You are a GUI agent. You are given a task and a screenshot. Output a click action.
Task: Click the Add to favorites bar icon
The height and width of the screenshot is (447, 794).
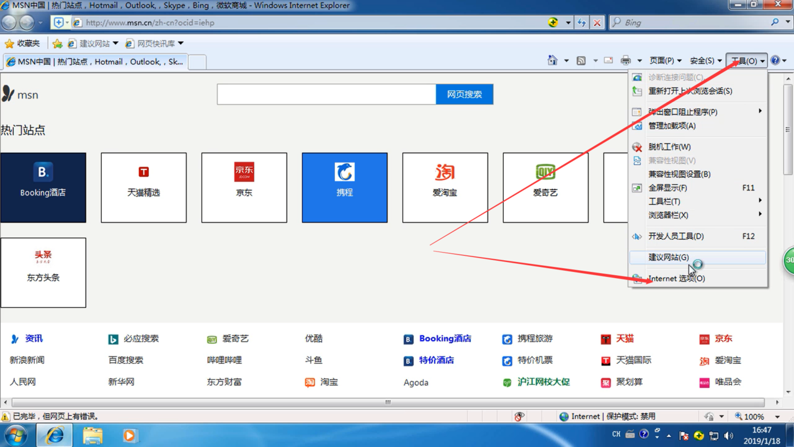pos(57,43)
